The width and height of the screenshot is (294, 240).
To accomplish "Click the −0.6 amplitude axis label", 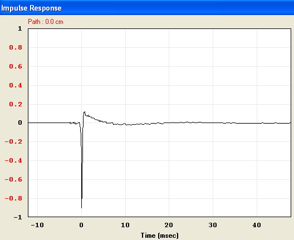I will 13,179.
